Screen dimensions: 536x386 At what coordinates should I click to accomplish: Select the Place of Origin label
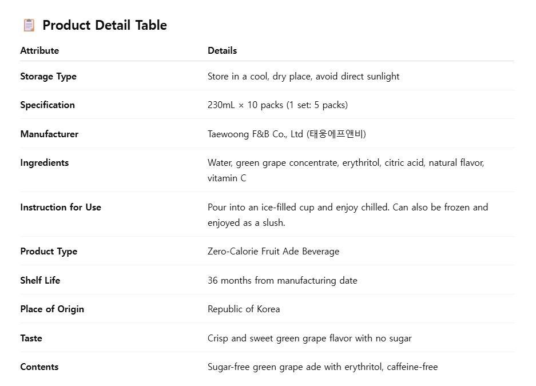click(x=52, y=309)
